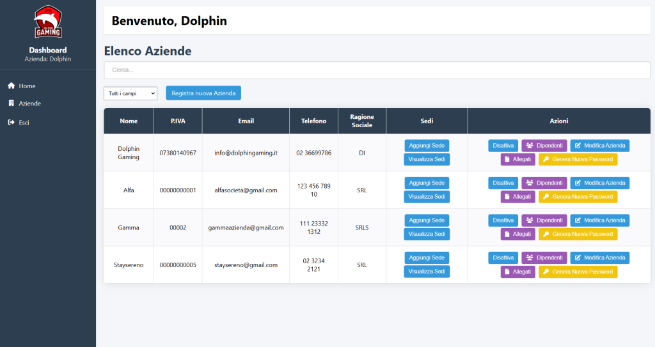This screenshot has width=655, height=347.
Task: Click the Nome column header
Action: (x=129, y=121)
